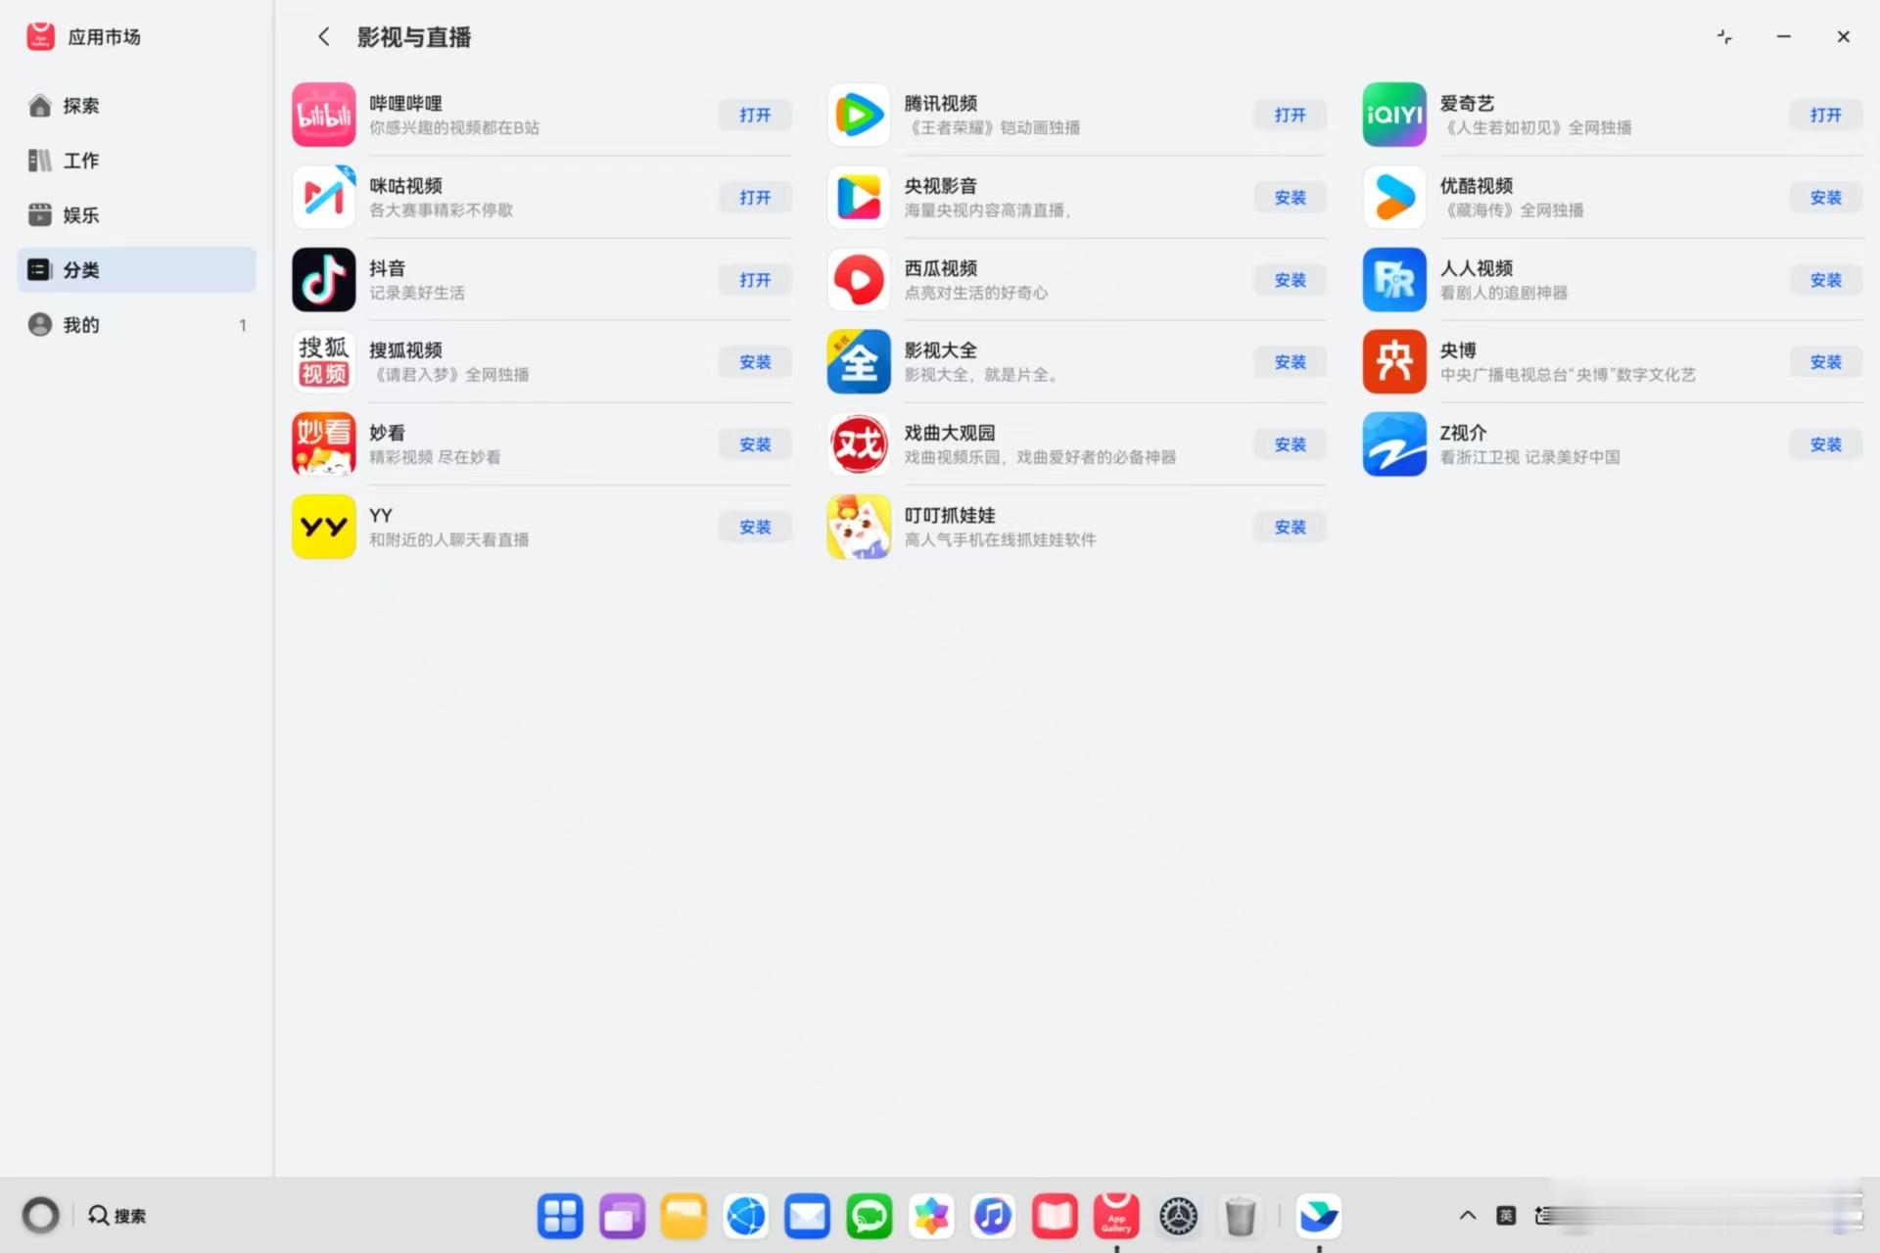Click 打开 for 抖音

coord(755,279)
